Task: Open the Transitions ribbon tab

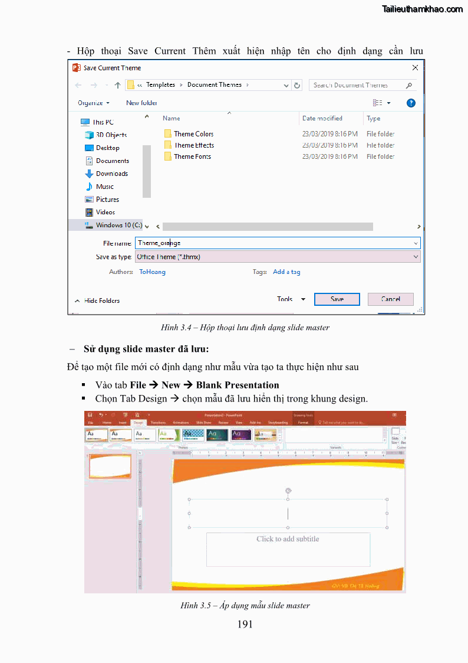Action: 158,423
